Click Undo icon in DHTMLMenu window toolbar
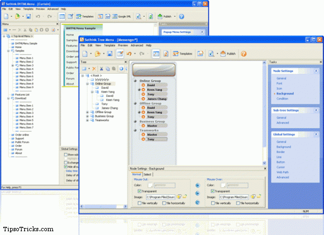 tap(38, 16)
